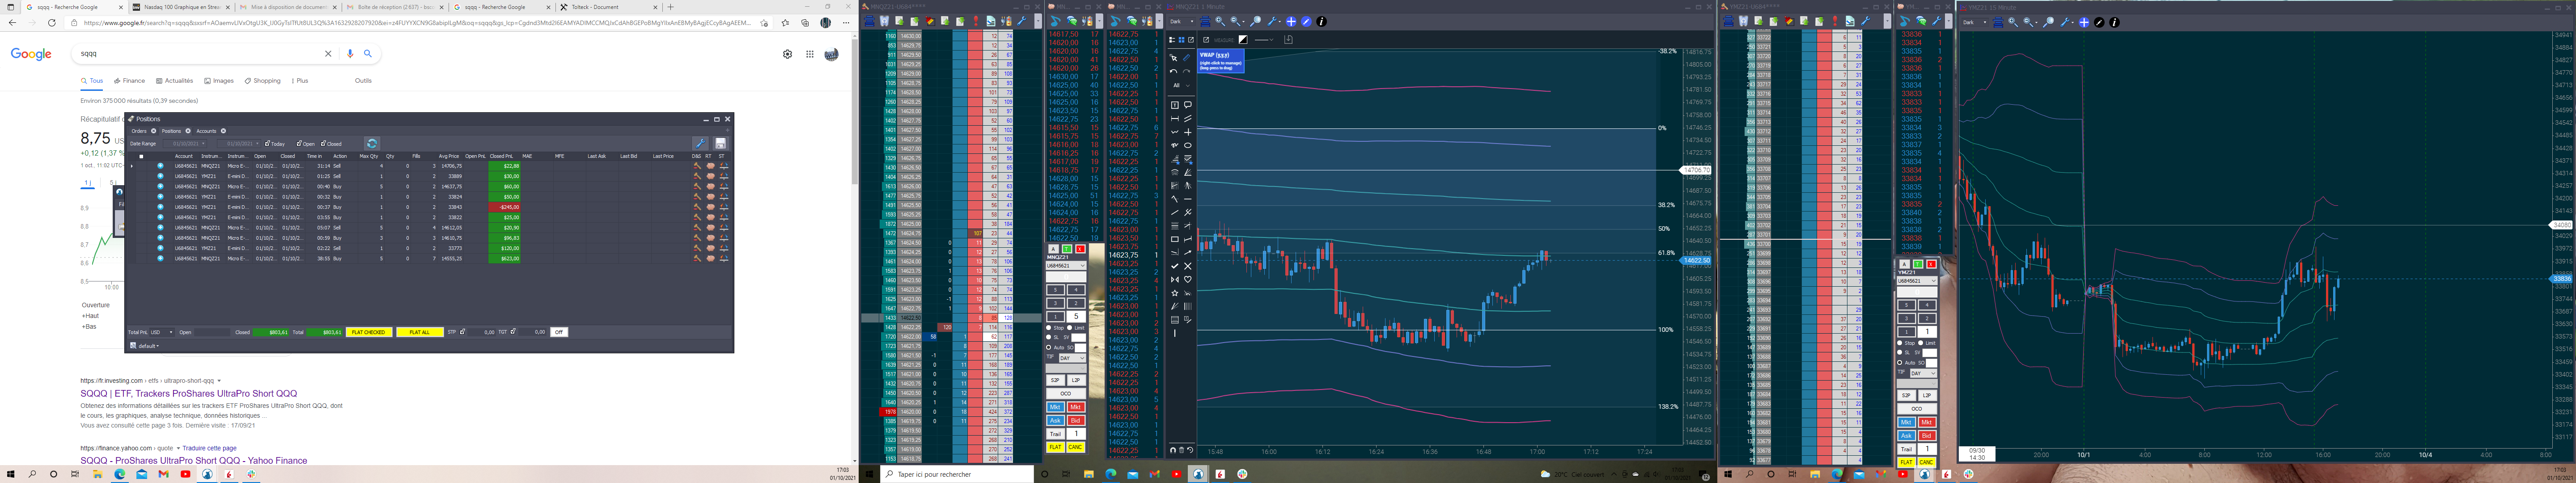Open the wrench settings icon in Positions

(700, 143)
